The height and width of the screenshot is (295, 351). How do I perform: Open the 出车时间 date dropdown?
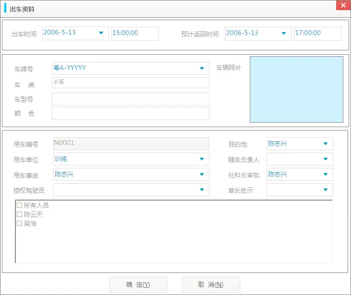(x=101, y=33)
